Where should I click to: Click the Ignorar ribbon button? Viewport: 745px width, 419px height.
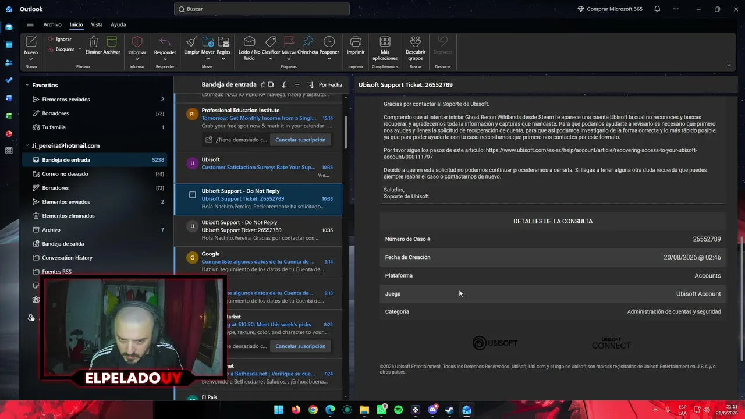[x=60, y=39]
